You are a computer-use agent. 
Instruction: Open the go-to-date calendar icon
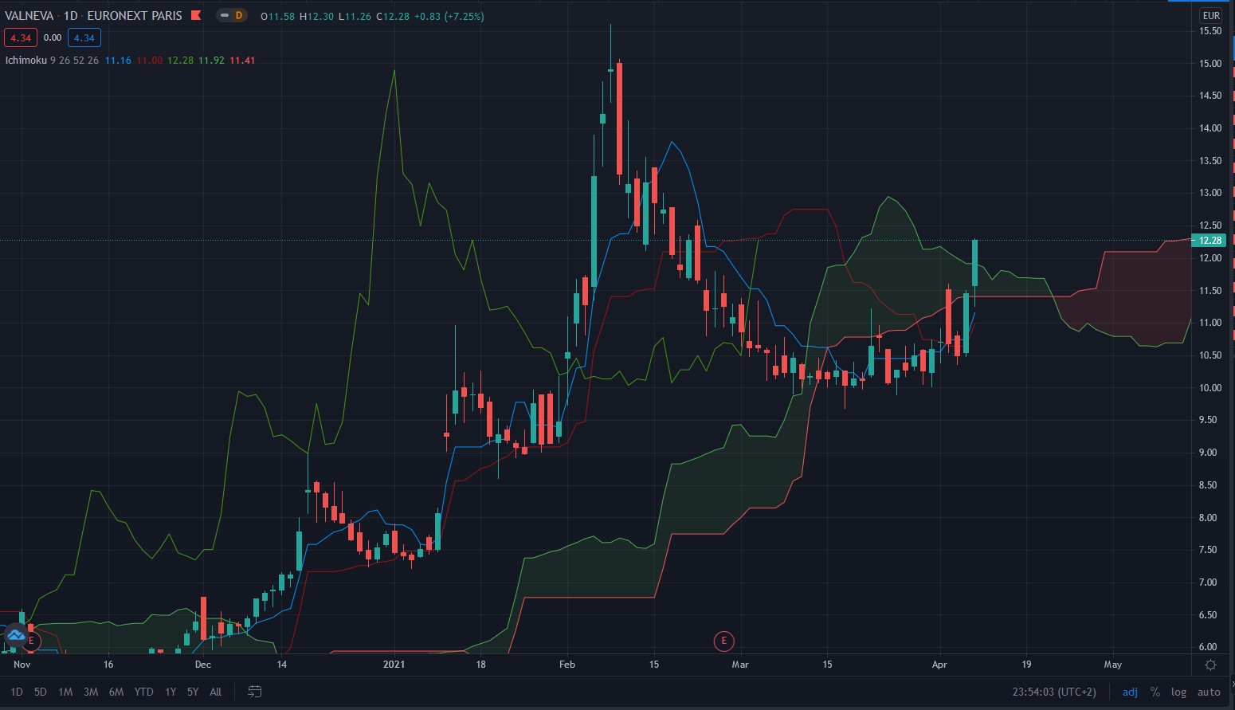point(254,692)
